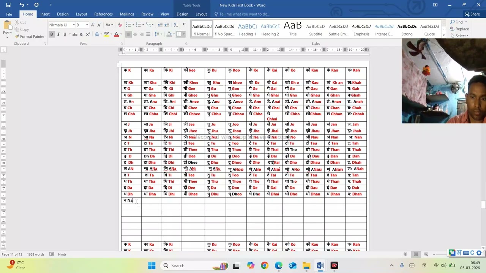Click the Copy command
The width and height of the screenshot is (486, 273).
(x=22, y=30)
